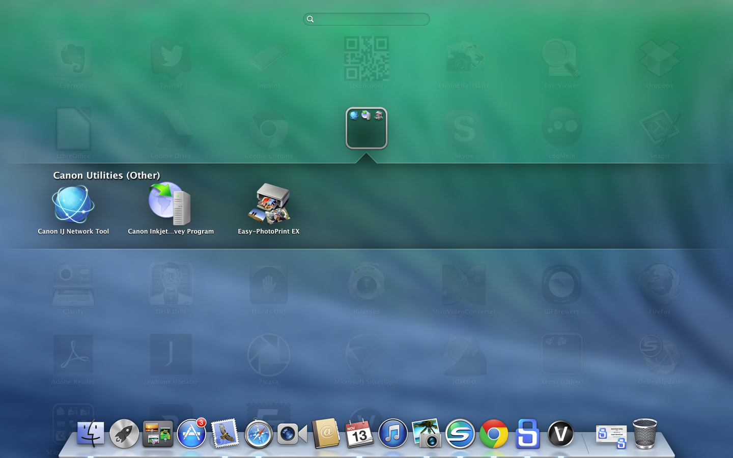The width and height of the screenshot is (733, 458).
Task: Collapse the open Canon Utilities folder icon
Action: 366,128
